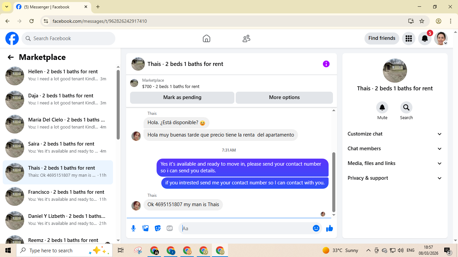Viewport: 458px width, 257px height.
Task: Click the browser address bar
Action: (x=228, y=21)
